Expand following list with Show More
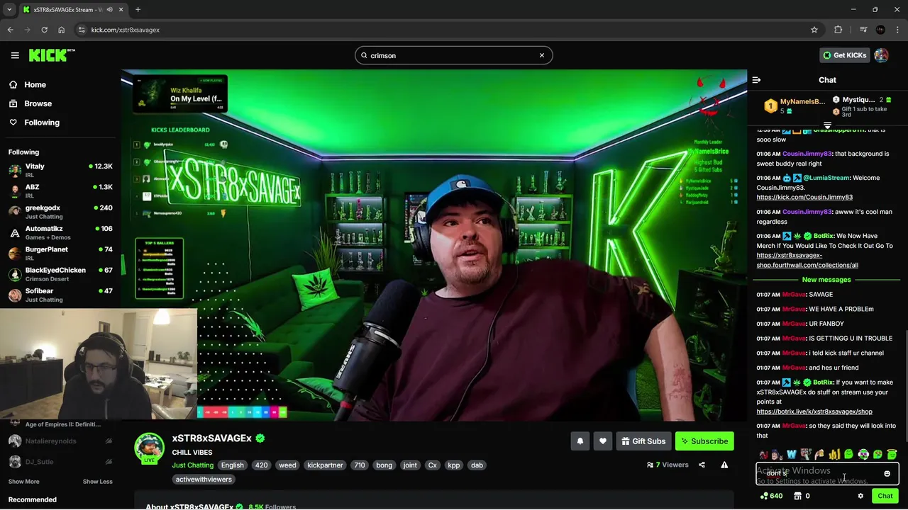Image resolution: width=908 pixels, height=510 pixels. [x=23, y=482]
